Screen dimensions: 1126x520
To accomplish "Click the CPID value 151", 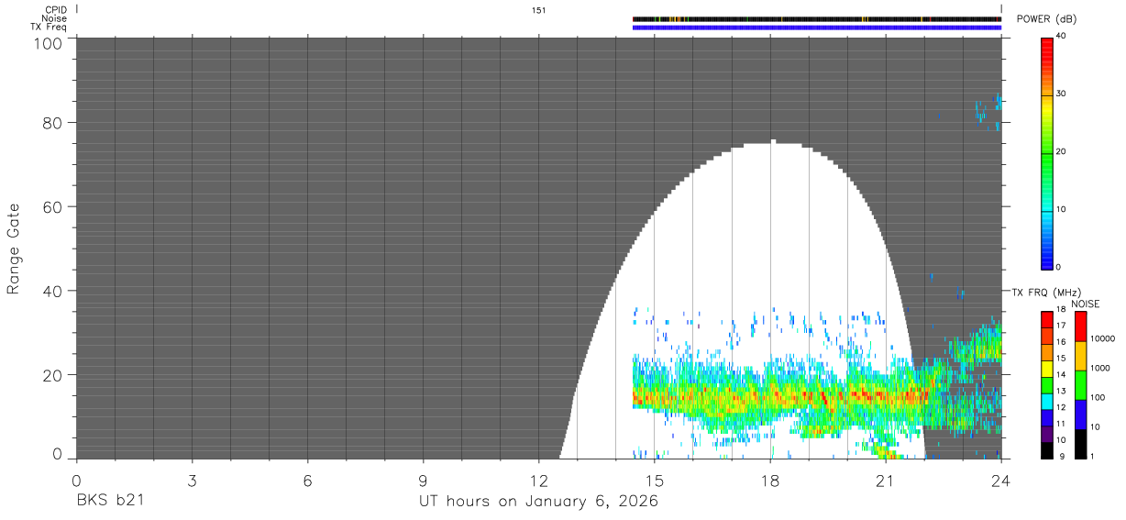I will 539,10.
